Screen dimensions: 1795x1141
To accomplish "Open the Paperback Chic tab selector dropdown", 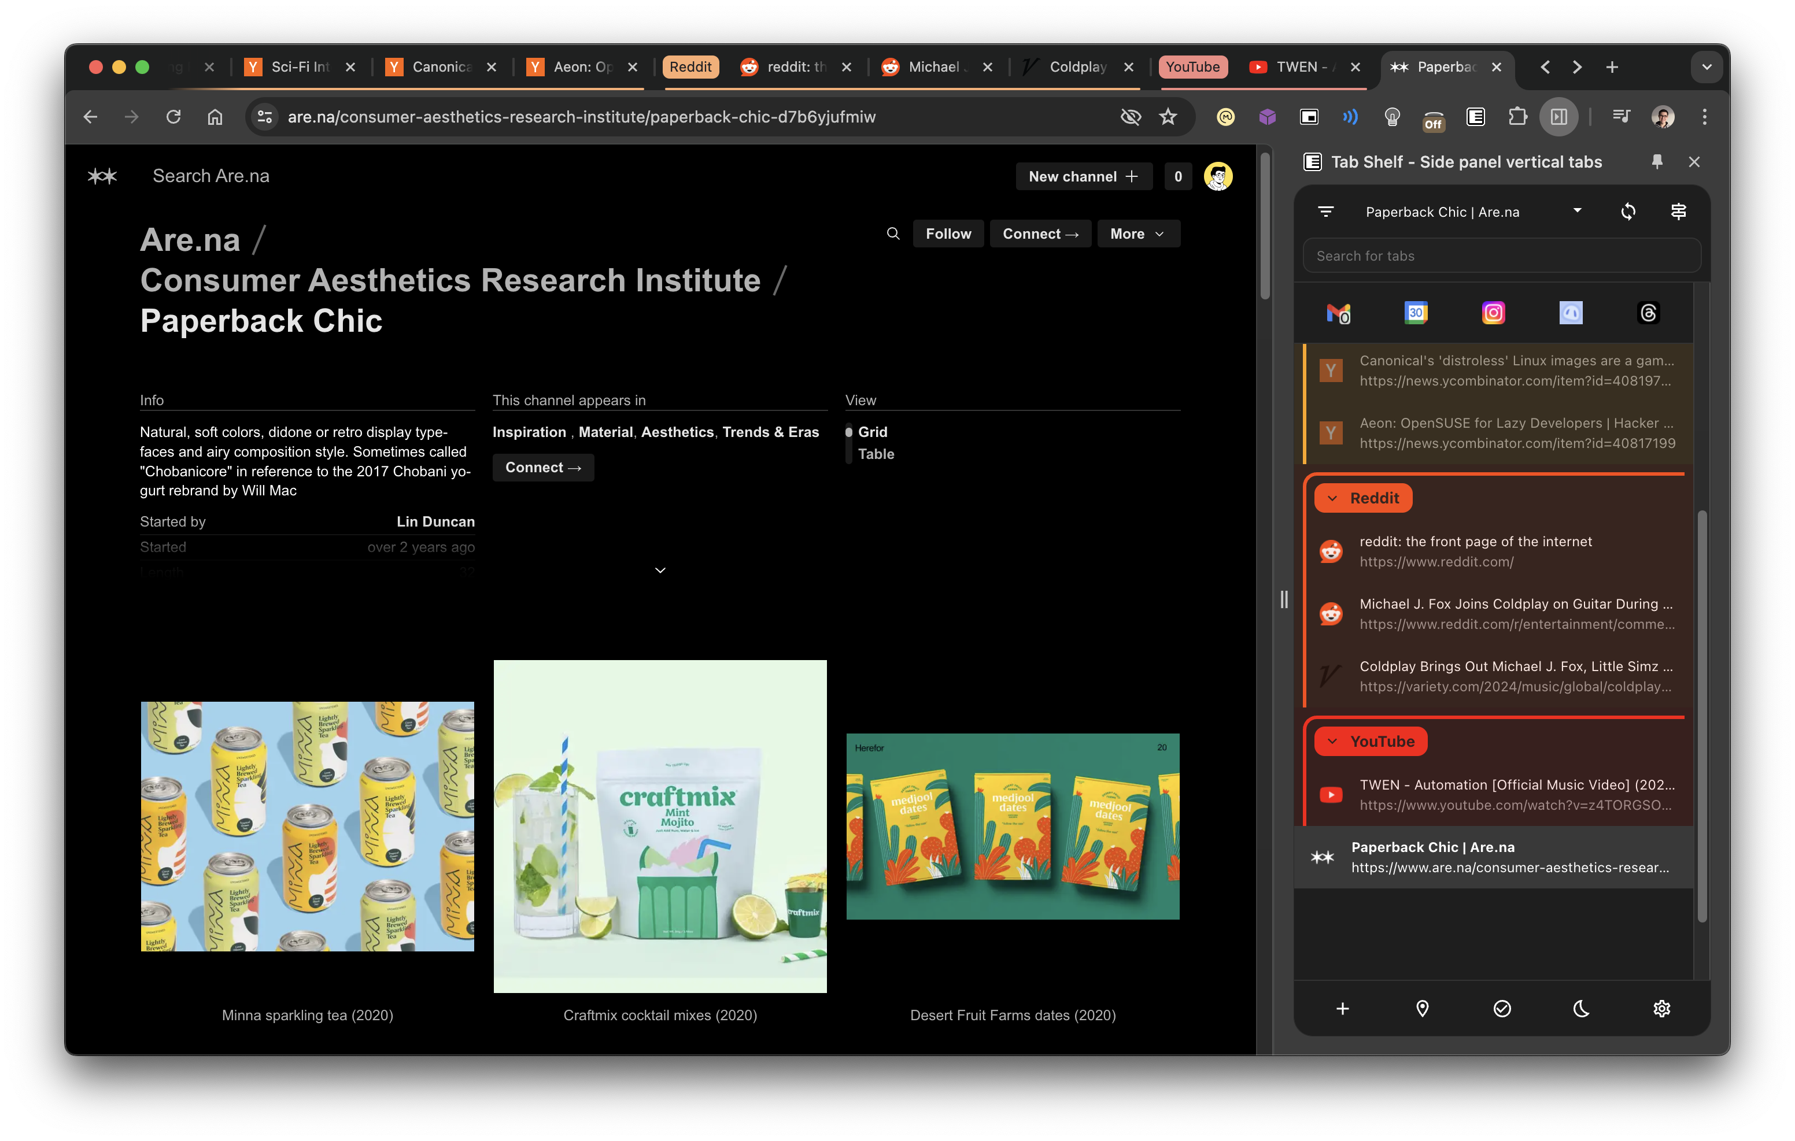I will click(1473, 212).
